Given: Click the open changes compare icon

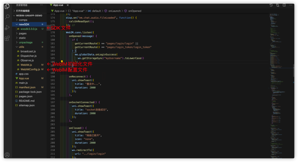Looking at the screenshot, I should pyautogui.click(x=278, y=5).
